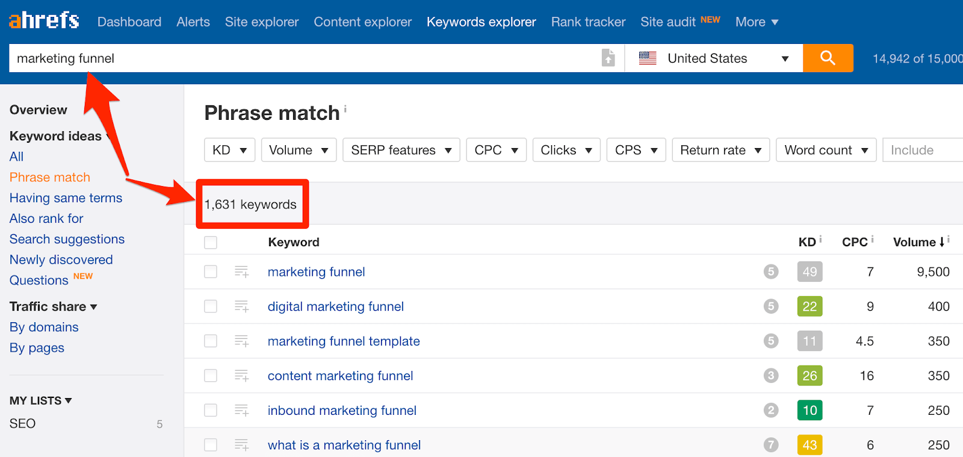Click the Include filter input field
This screenshot has width=963, height=457.
(x=923, y=150)
